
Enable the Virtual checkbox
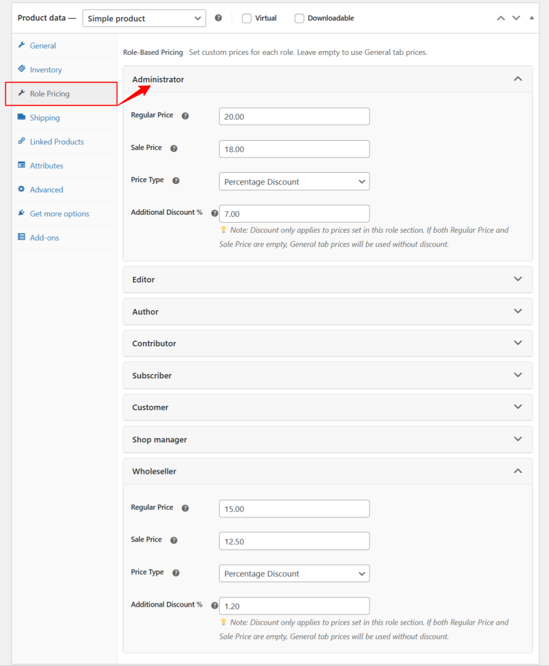[x=247, y=18]
